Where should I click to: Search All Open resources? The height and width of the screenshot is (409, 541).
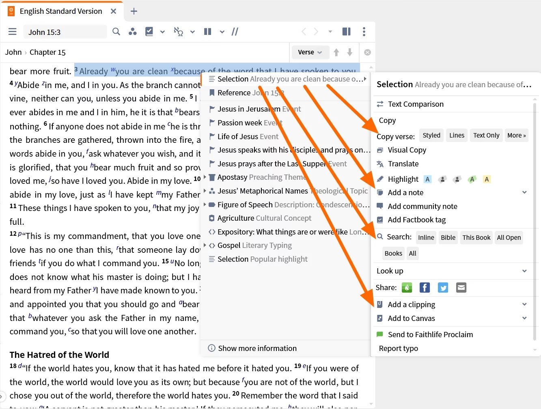pos(509,238)
